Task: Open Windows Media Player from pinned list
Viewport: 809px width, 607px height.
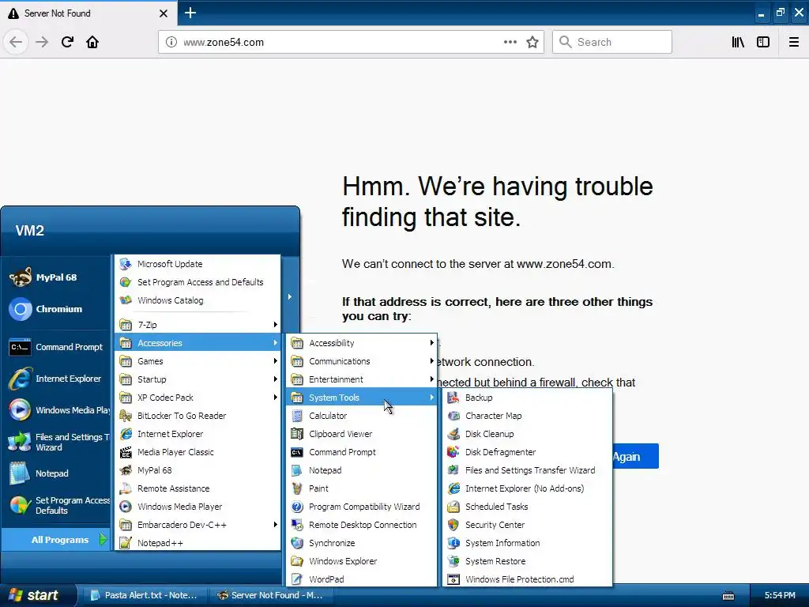Action: (x=58, y=410)
